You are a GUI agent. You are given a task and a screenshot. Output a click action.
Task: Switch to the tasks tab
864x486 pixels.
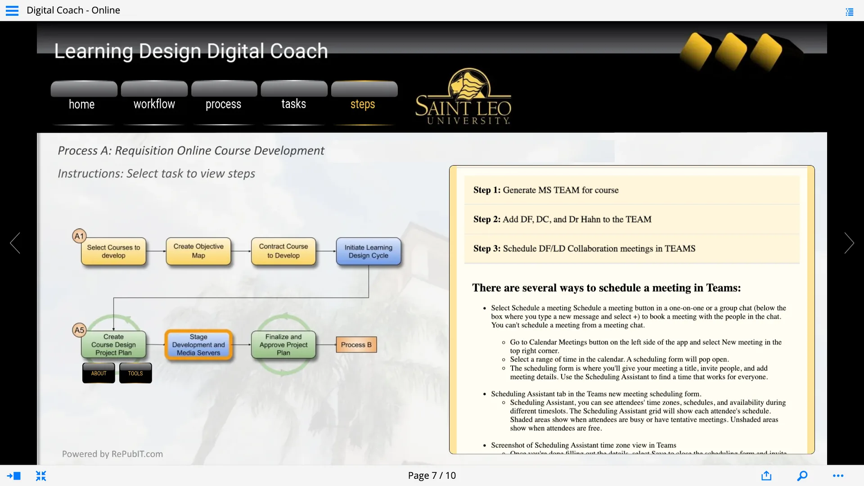[293, 104]
